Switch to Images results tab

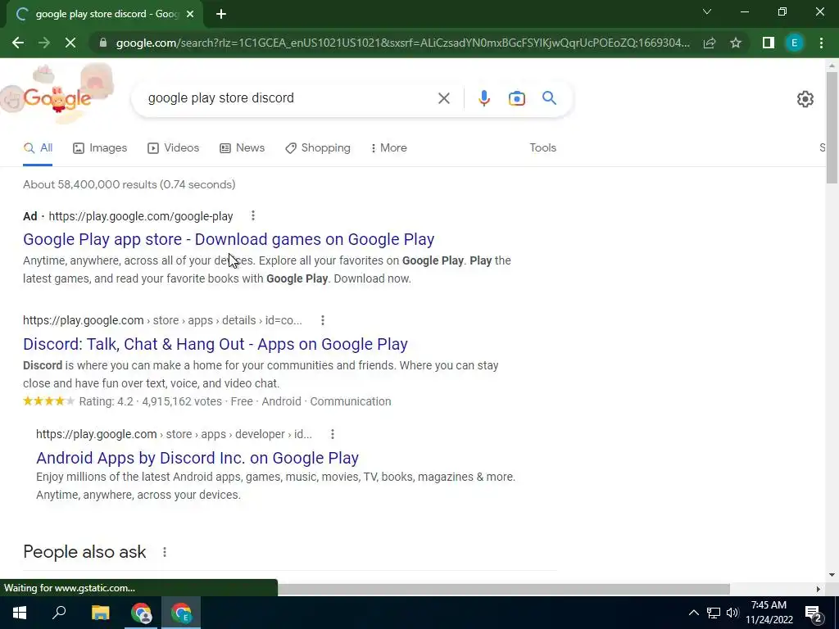click(x=100, y=147)
